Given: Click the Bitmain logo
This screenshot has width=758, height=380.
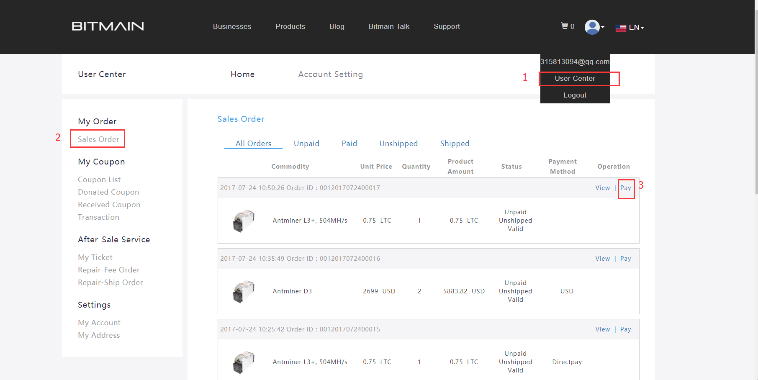Looking at the screenshot, I should point(108,26).
